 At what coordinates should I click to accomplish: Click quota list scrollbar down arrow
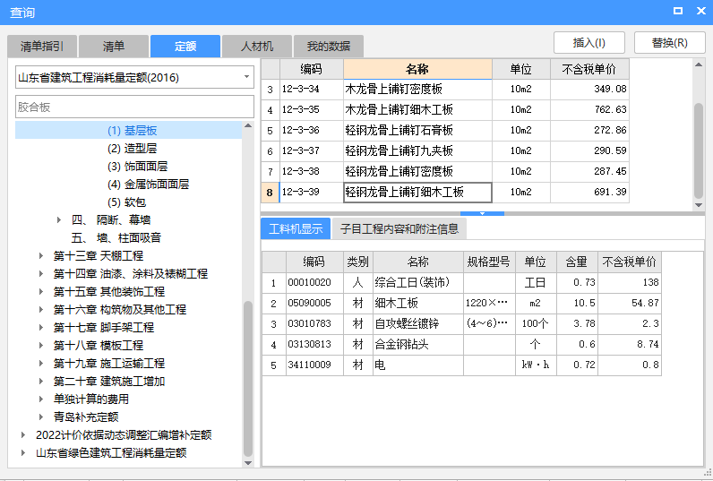coord(699,205)
